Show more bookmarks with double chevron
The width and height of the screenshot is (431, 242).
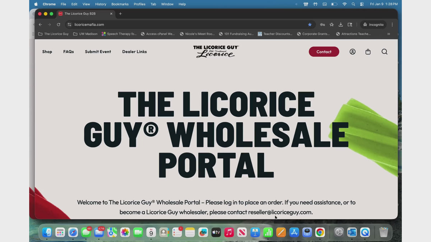click(x=388, y=34)
